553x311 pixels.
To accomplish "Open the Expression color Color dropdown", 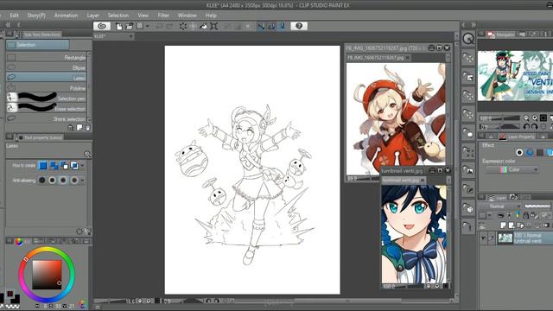I will tap(512, 169).
